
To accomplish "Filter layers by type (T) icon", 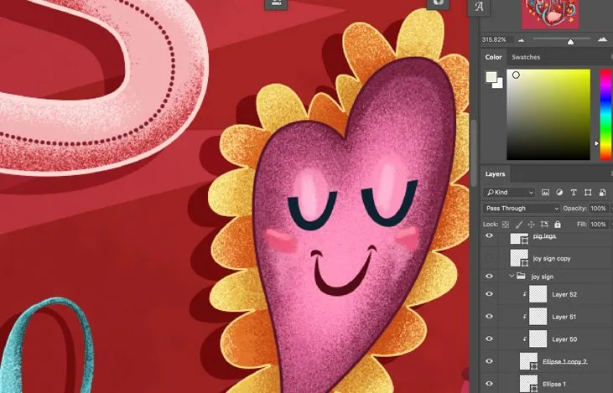I will pos(574,192).
